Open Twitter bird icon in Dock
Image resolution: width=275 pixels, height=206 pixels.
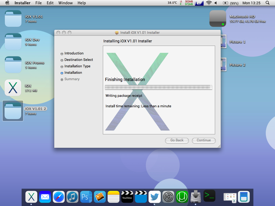tap(154, 197)
